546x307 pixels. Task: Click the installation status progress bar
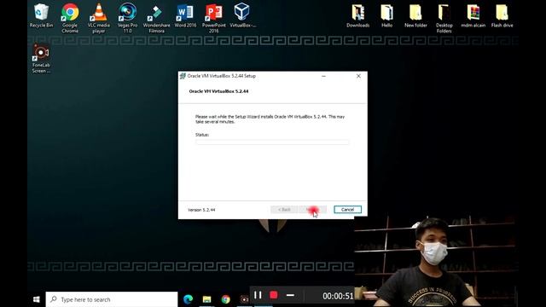point(272,142)
